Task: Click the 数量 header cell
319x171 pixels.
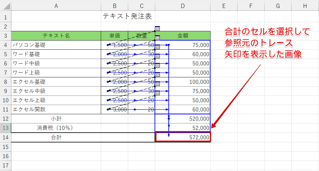Action: pyautogui.click(x=142, y=36)
